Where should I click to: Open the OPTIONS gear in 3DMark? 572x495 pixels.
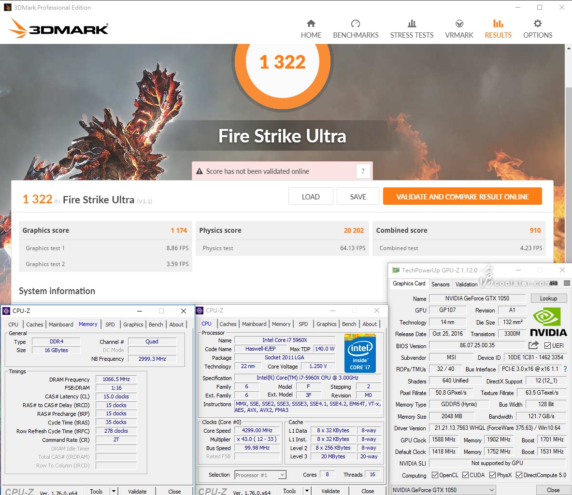coord(538,29)
